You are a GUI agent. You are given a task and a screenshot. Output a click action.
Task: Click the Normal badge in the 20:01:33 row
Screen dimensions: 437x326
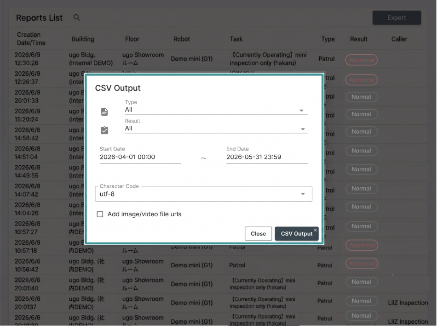362,97
